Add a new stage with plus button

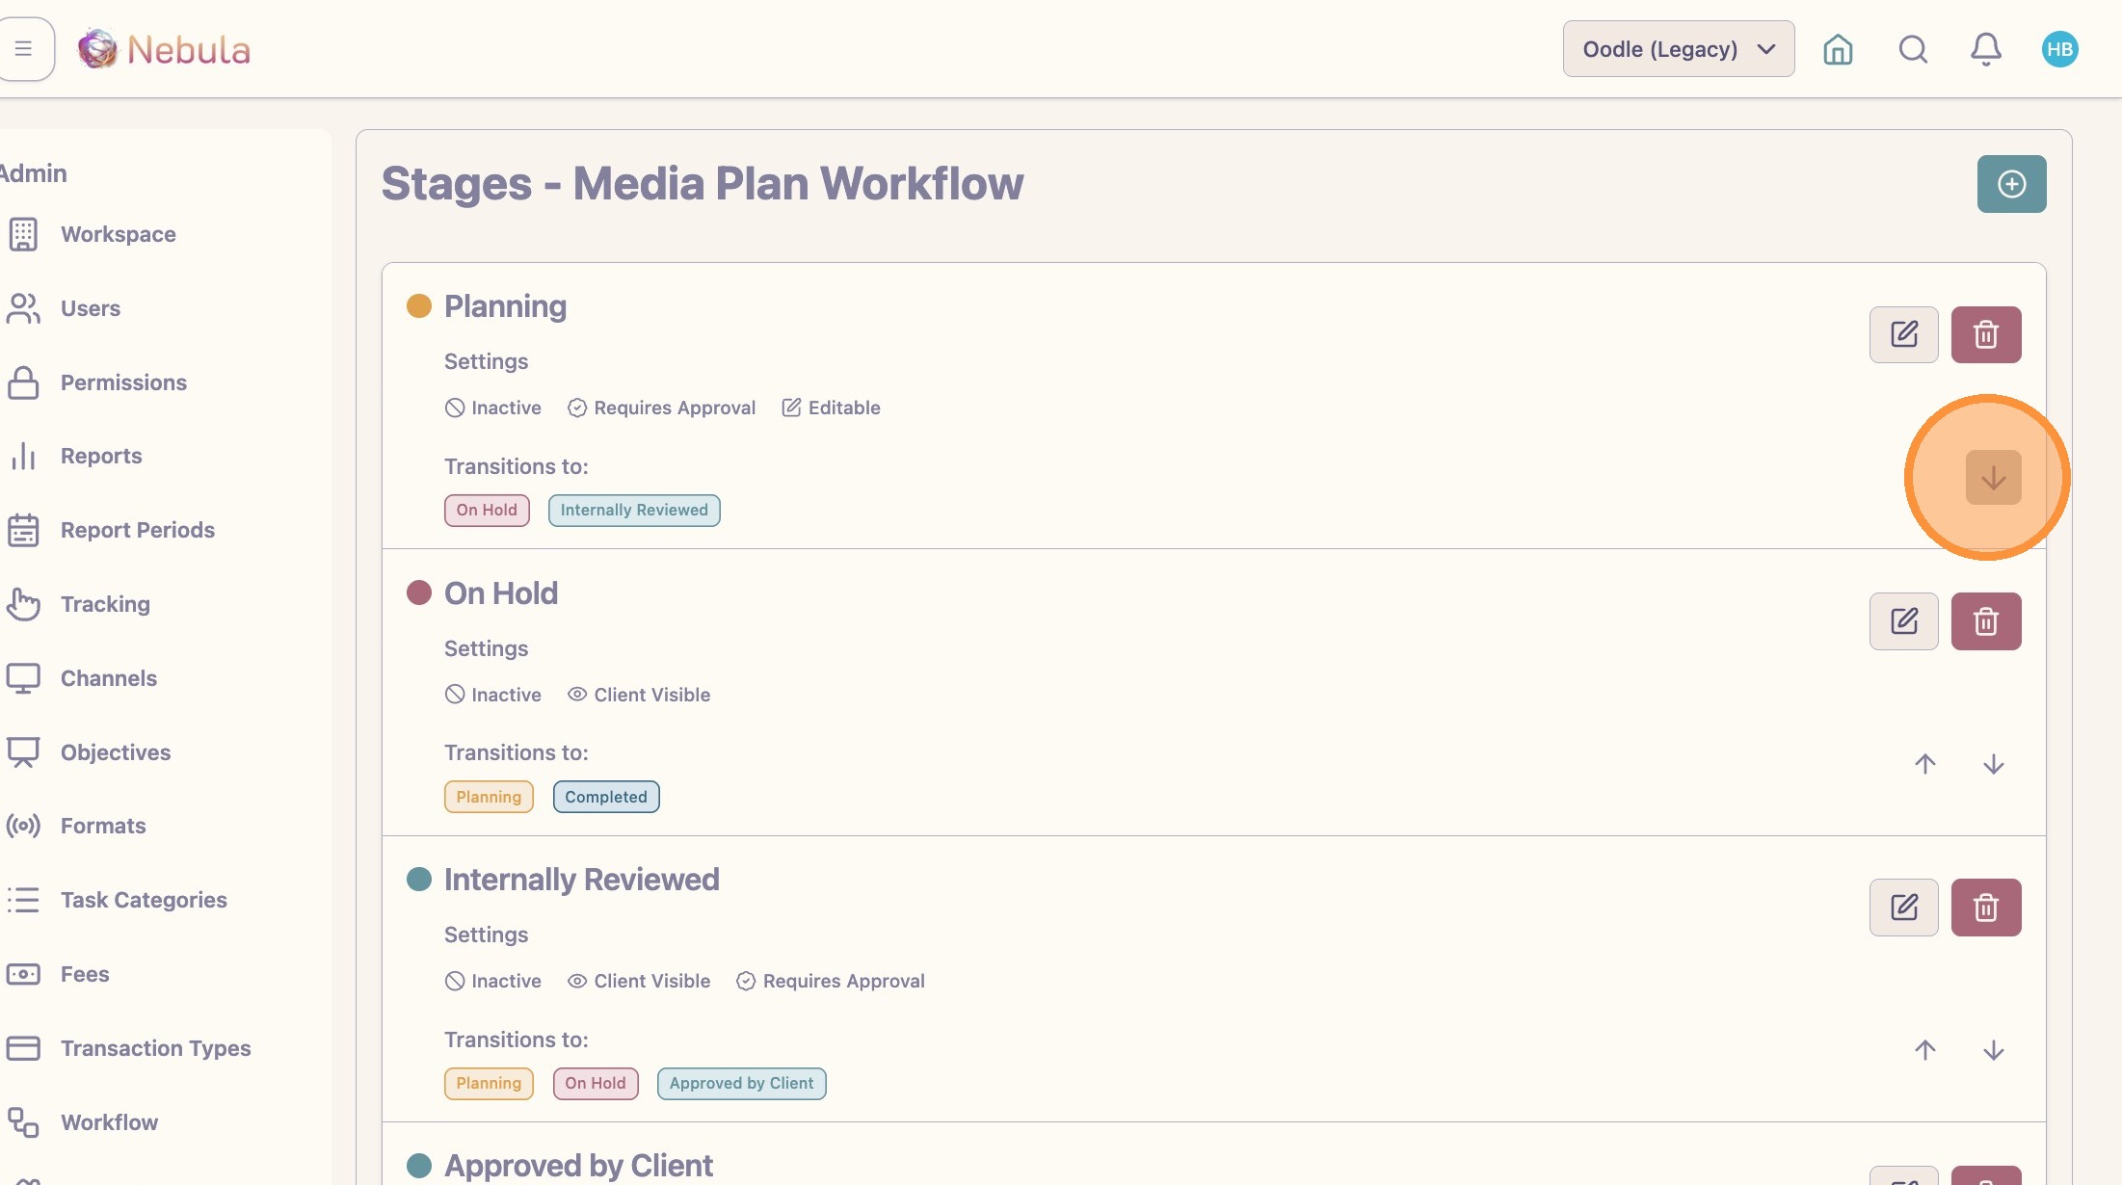(x=2011, y=184)
